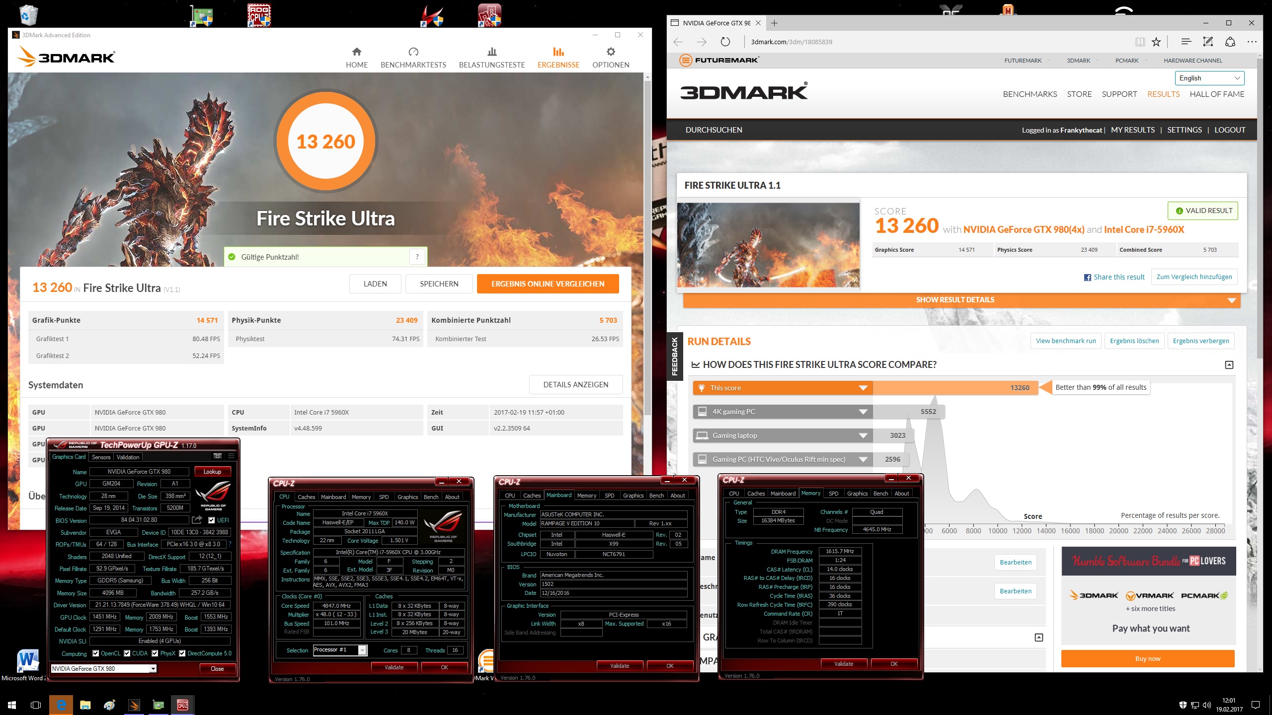The image size is (1272, 715).
Task: Open HALL OF FAME on 3dmark.com
Action: tap(1217, 94)
